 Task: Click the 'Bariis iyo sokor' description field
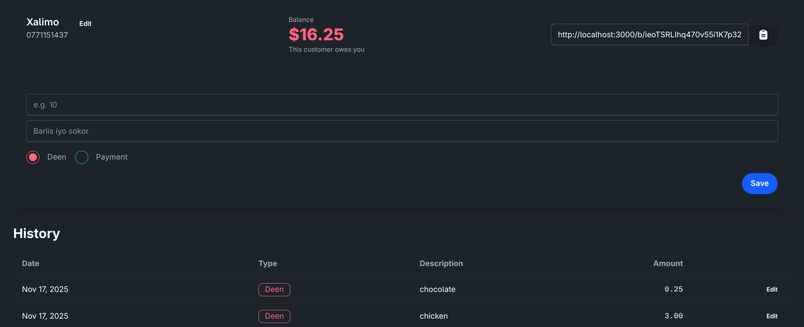point(402,131)
